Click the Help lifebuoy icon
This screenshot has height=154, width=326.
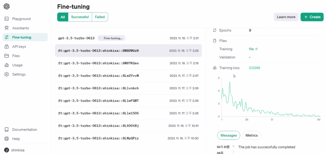[7, 139]
